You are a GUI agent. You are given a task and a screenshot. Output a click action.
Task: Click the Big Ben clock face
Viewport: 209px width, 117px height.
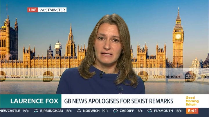point(178,36)
